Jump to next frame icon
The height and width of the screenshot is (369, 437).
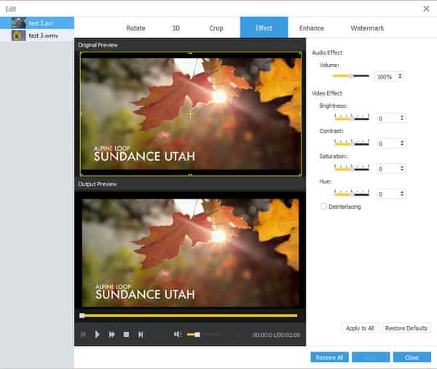click(x=141, y=334)
